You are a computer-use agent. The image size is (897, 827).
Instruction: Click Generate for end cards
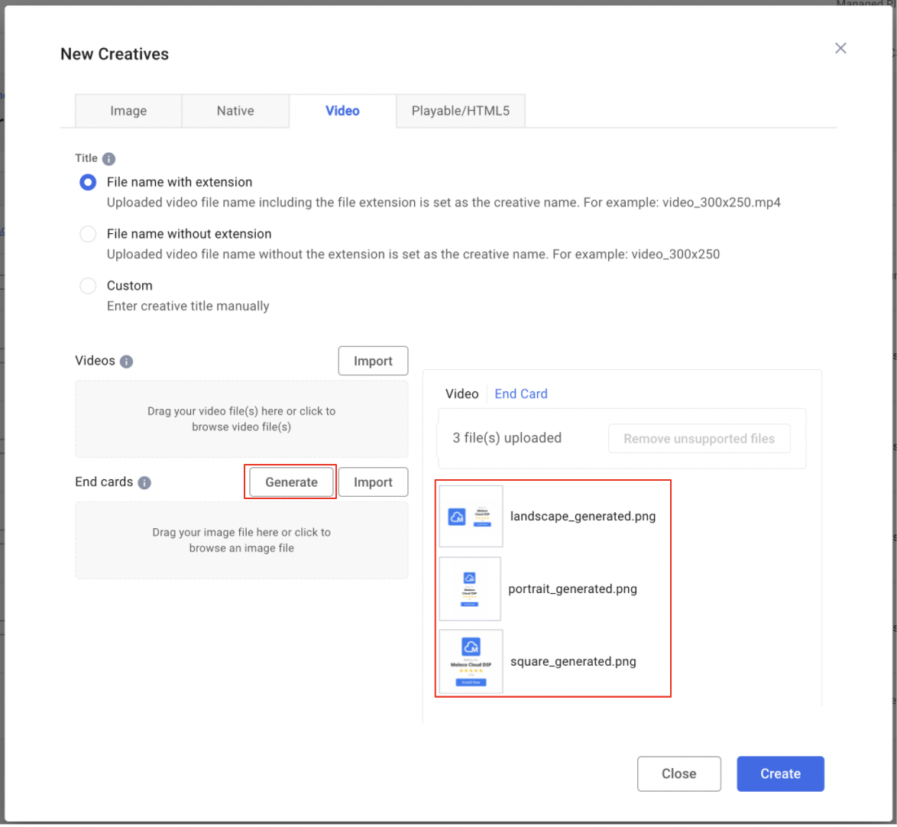pyautogui.click(x=291, y=482)
